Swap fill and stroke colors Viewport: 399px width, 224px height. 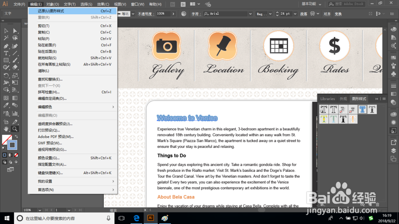click(x=16, y=137)
